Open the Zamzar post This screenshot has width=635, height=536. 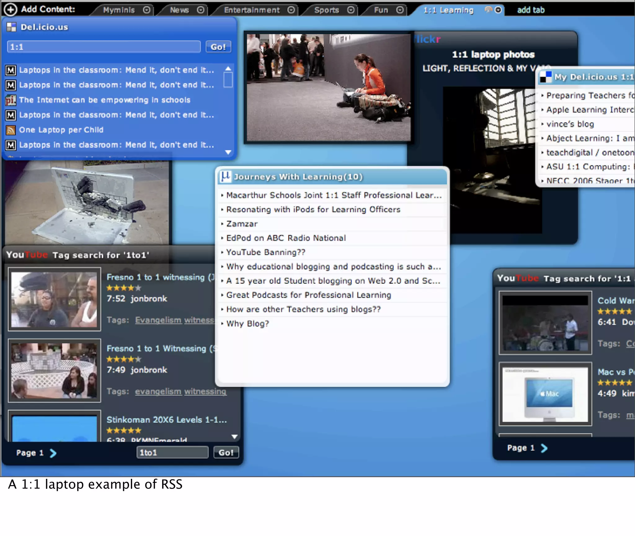click(242, 224)
